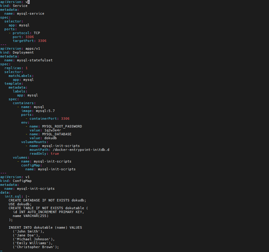The width and height of the screenshot is (269, 252).
Task: Click the ('Jane Doe') row
Action: [26, 235]
